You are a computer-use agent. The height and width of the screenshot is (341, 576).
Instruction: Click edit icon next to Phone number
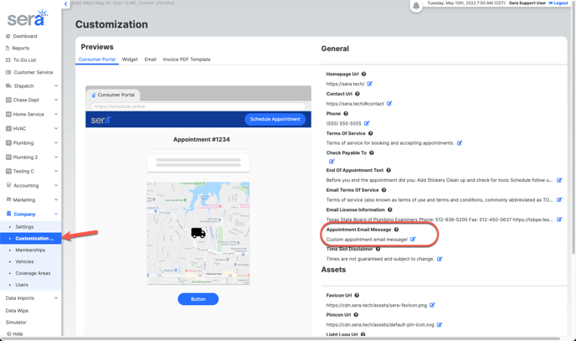pos(367,123)
